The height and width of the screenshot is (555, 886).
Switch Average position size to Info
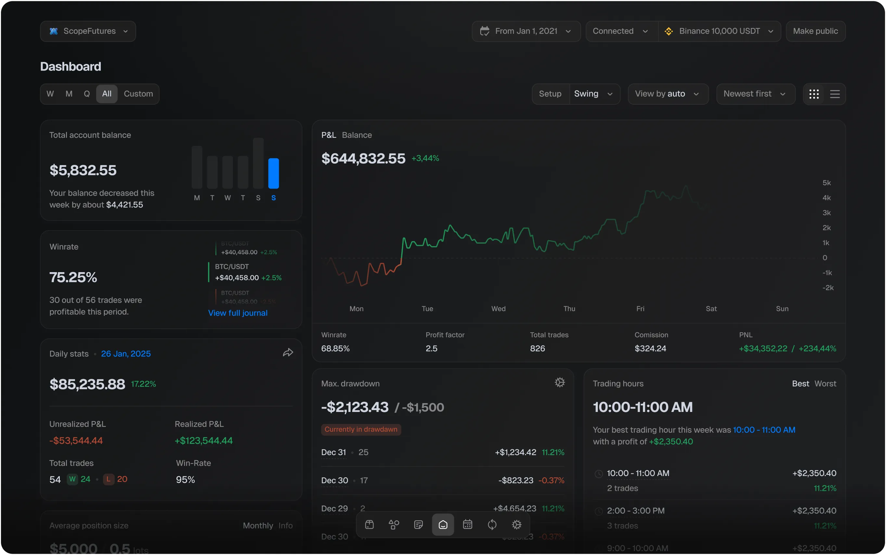point(285,526)
